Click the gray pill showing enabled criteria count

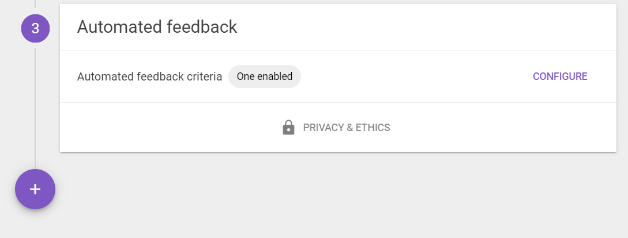point(264,76)
